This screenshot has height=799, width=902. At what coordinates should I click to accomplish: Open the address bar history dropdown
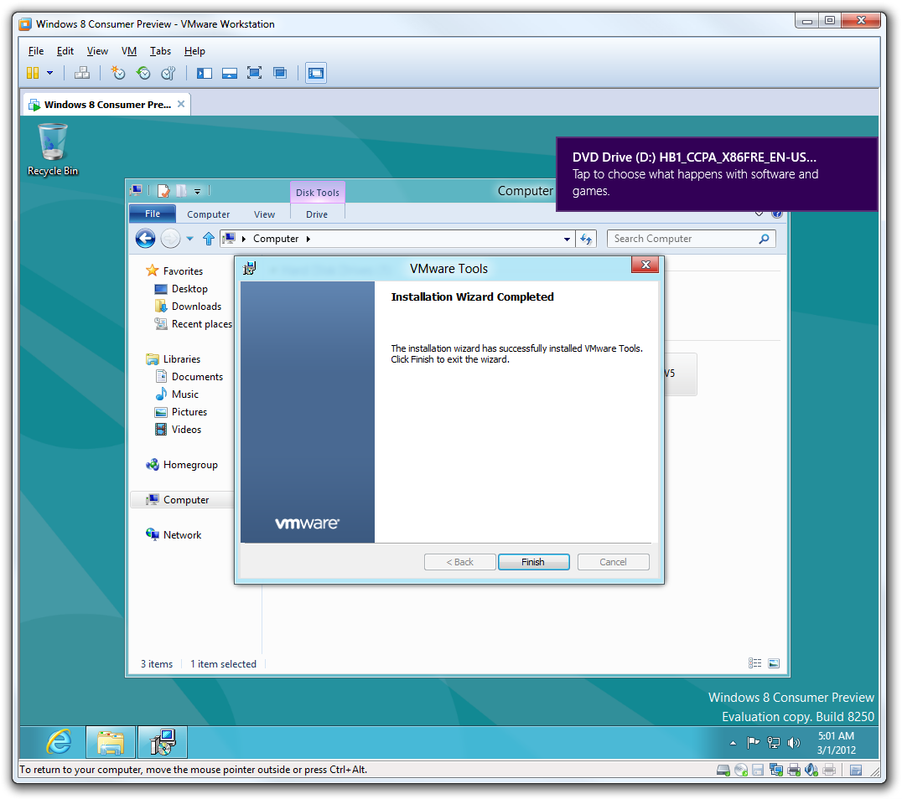(568, 240)
